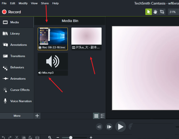Activate the Crop tool
The image size is (179, 139).
click(162, 12)
